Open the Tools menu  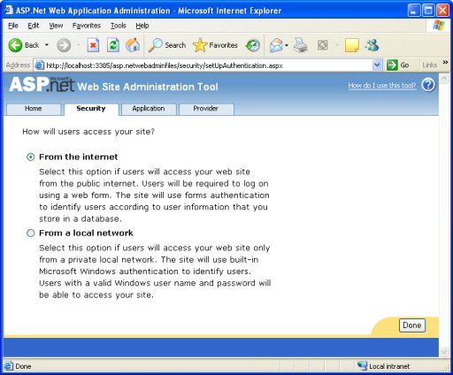click(x=119, y=26)
